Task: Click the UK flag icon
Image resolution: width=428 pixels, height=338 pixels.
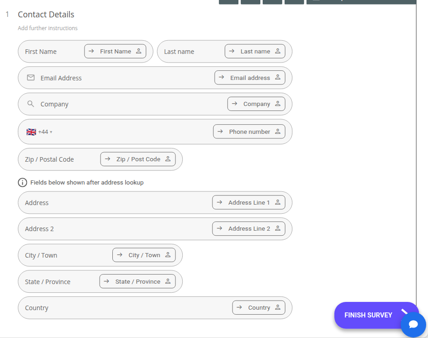Action: (x=31, y=132)
